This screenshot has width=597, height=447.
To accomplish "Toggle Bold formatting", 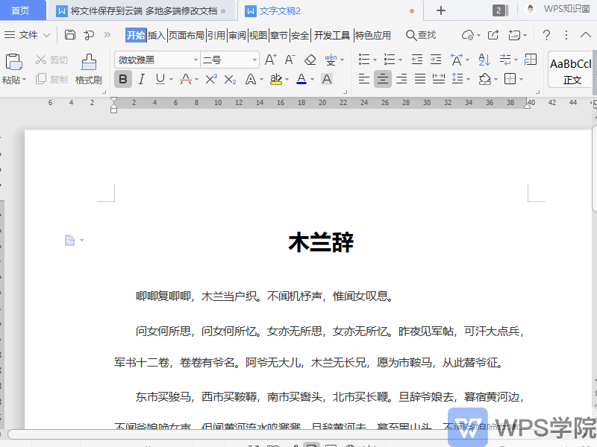I will tap(123, 79).
